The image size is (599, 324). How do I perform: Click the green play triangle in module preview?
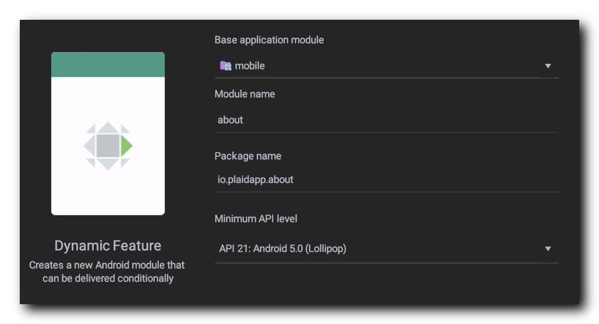(127, 145)
